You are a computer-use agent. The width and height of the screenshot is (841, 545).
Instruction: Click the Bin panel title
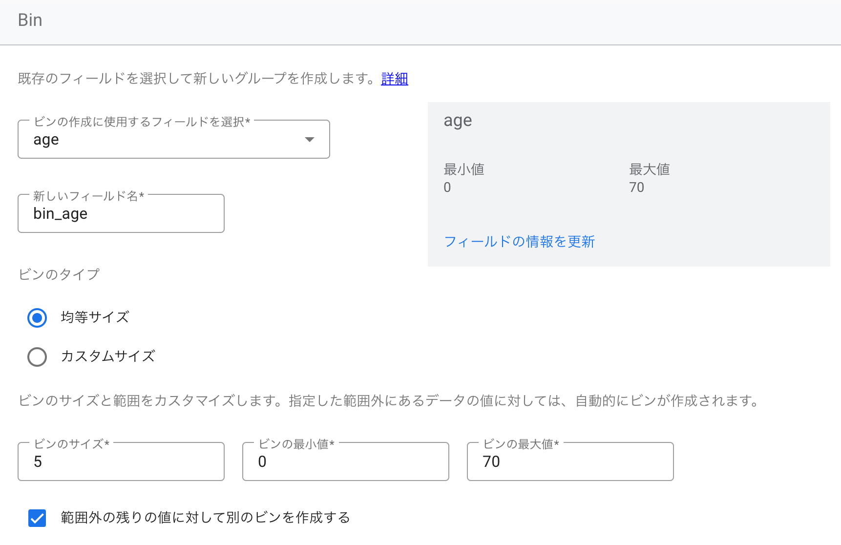(30, 21)
